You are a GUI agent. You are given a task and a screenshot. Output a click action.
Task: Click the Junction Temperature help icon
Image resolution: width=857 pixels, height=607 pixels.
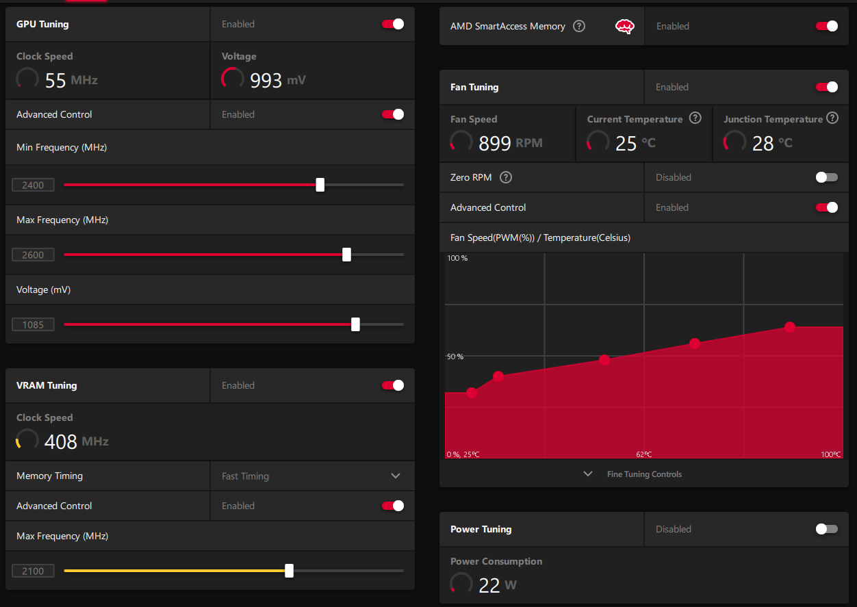pos(832,118)
